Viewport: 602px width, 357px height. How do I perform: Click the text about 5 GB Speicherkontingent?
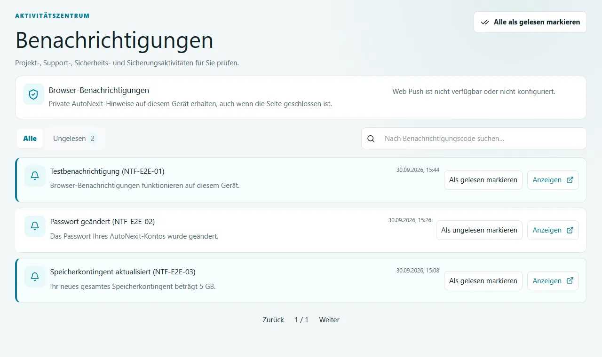pos(133,286)
